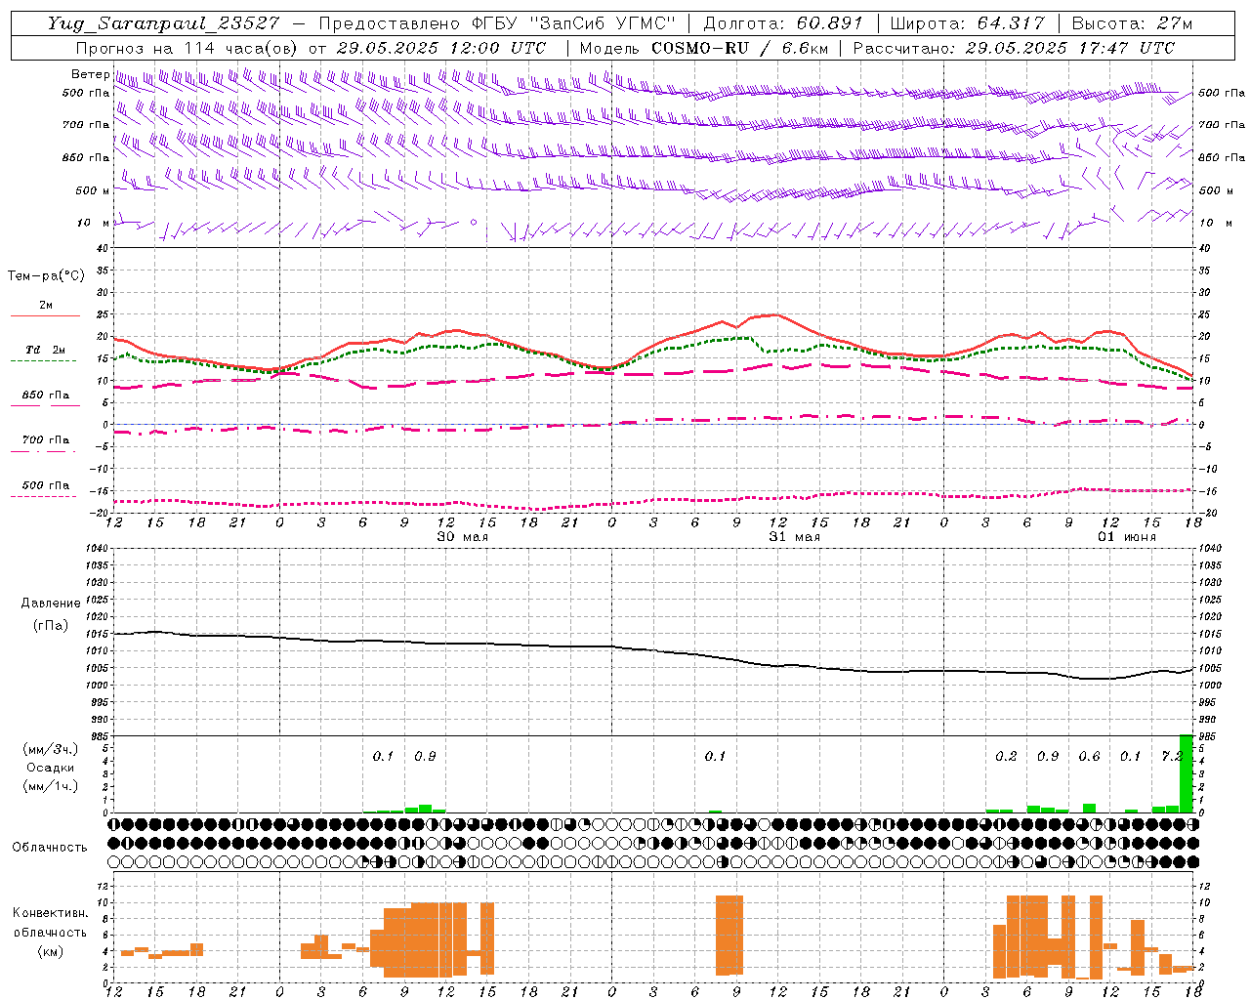Image resolution: width=1250 pixels, height=1000 pixels.
Task: Click the 7.2 precipitation amount value
Action: [1172, 756]
